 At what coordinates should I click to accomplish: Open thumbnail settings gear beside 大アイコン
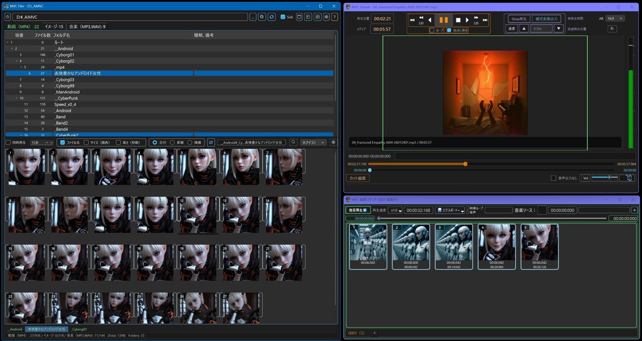pos(334,143)
